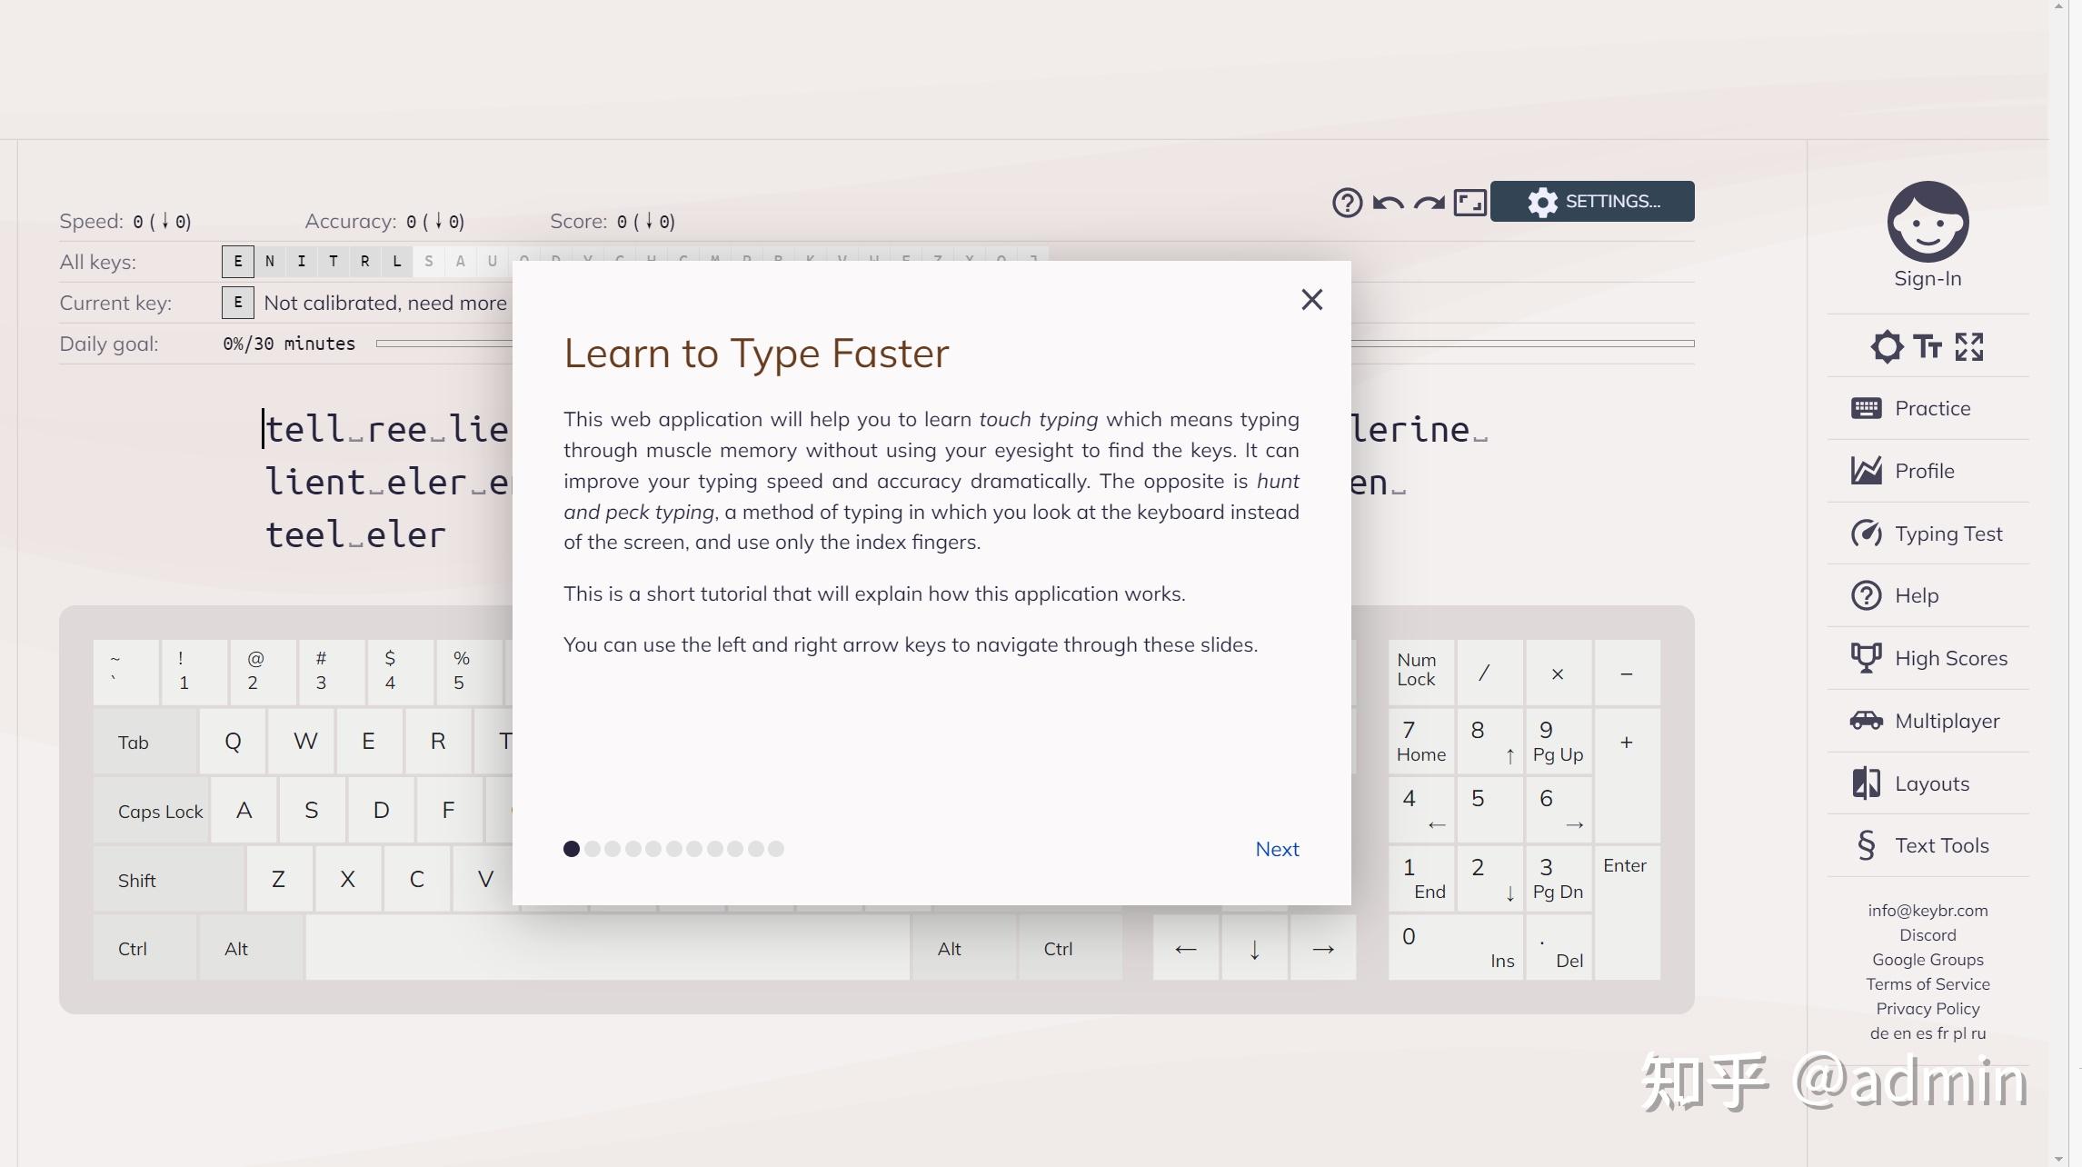
Task: Select the second slide indicator dot
Action: pyautogui.click(x=593, y=849)
